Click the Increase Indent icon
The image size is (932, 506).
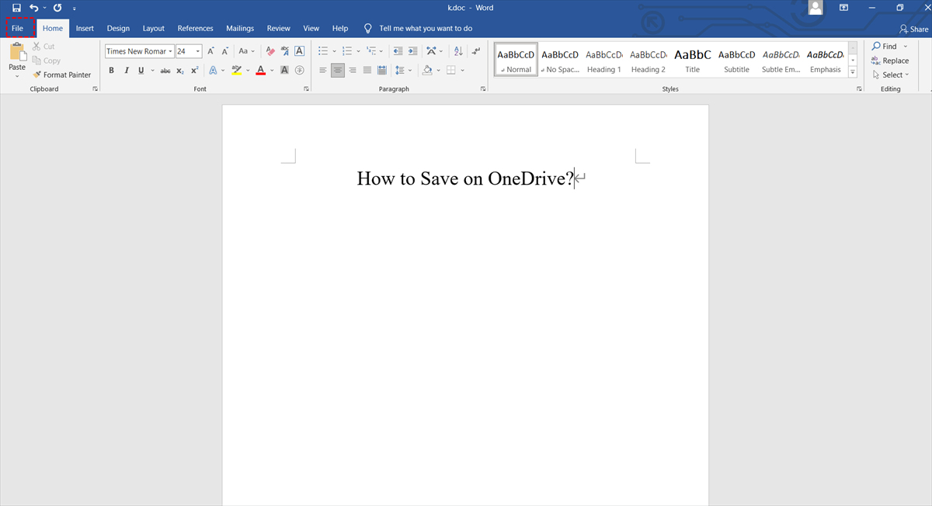413,51
